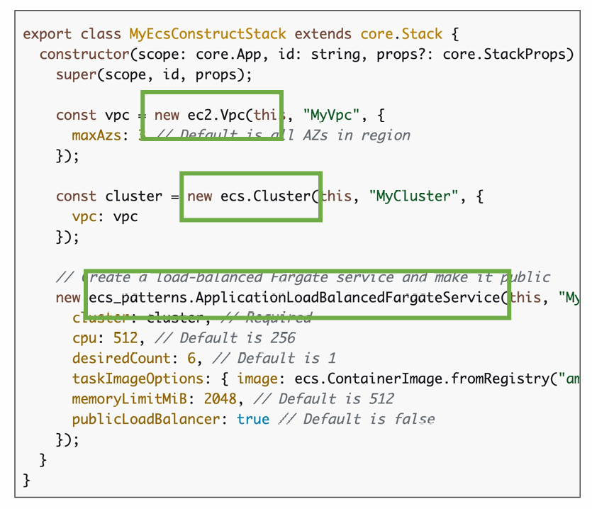Click 'core.Stack' after extends
The image size is (592, 509).
[x=401, y=34]
